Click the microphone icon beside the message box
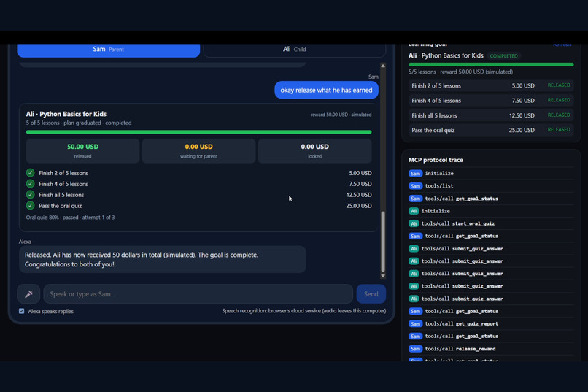 click(28, 294)
